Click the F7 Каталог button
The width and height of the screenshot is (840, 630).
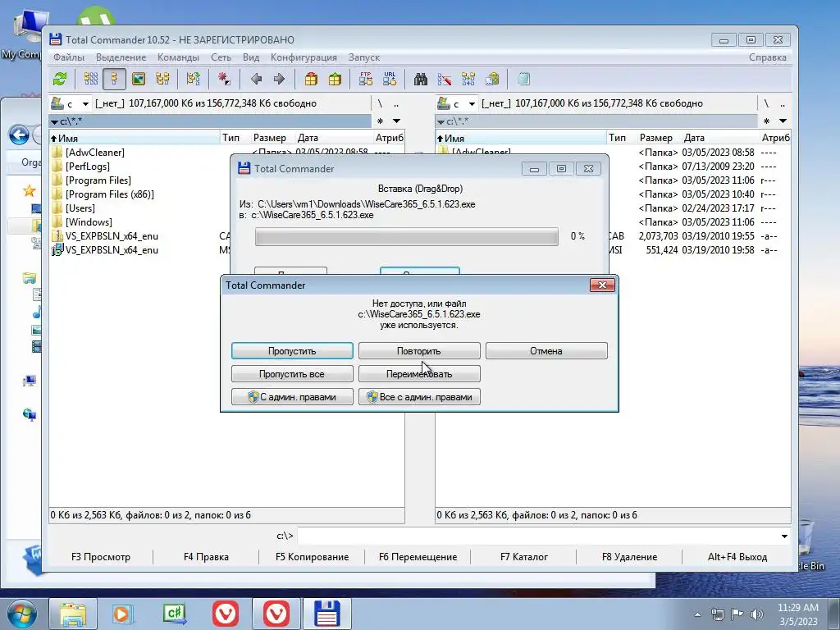point(524,557)
